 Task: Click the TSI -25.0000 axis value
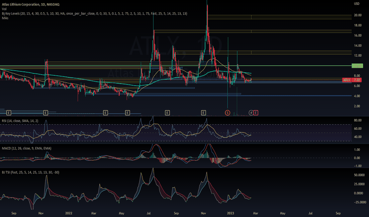tap(360, 202)
